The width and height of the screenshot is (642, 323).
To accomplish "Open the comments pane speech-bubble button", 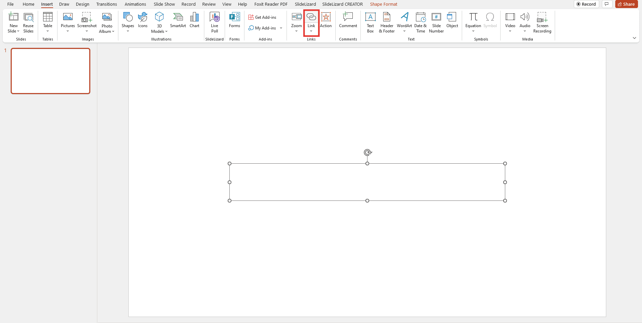I will click(607, 4).
